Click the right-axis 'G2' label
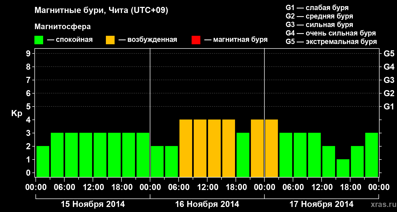 click(x=389, y=94)
